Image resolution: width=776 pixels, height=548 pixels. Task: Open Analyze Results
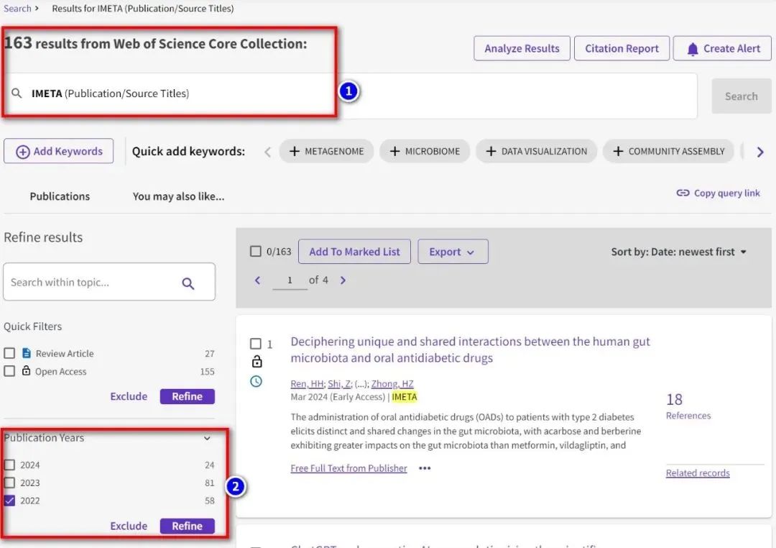(x=522, y=49)
